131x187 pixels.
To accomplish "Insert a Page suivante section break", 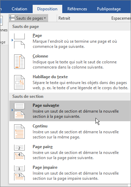I will pyautogui.click(x=70, y=111).
